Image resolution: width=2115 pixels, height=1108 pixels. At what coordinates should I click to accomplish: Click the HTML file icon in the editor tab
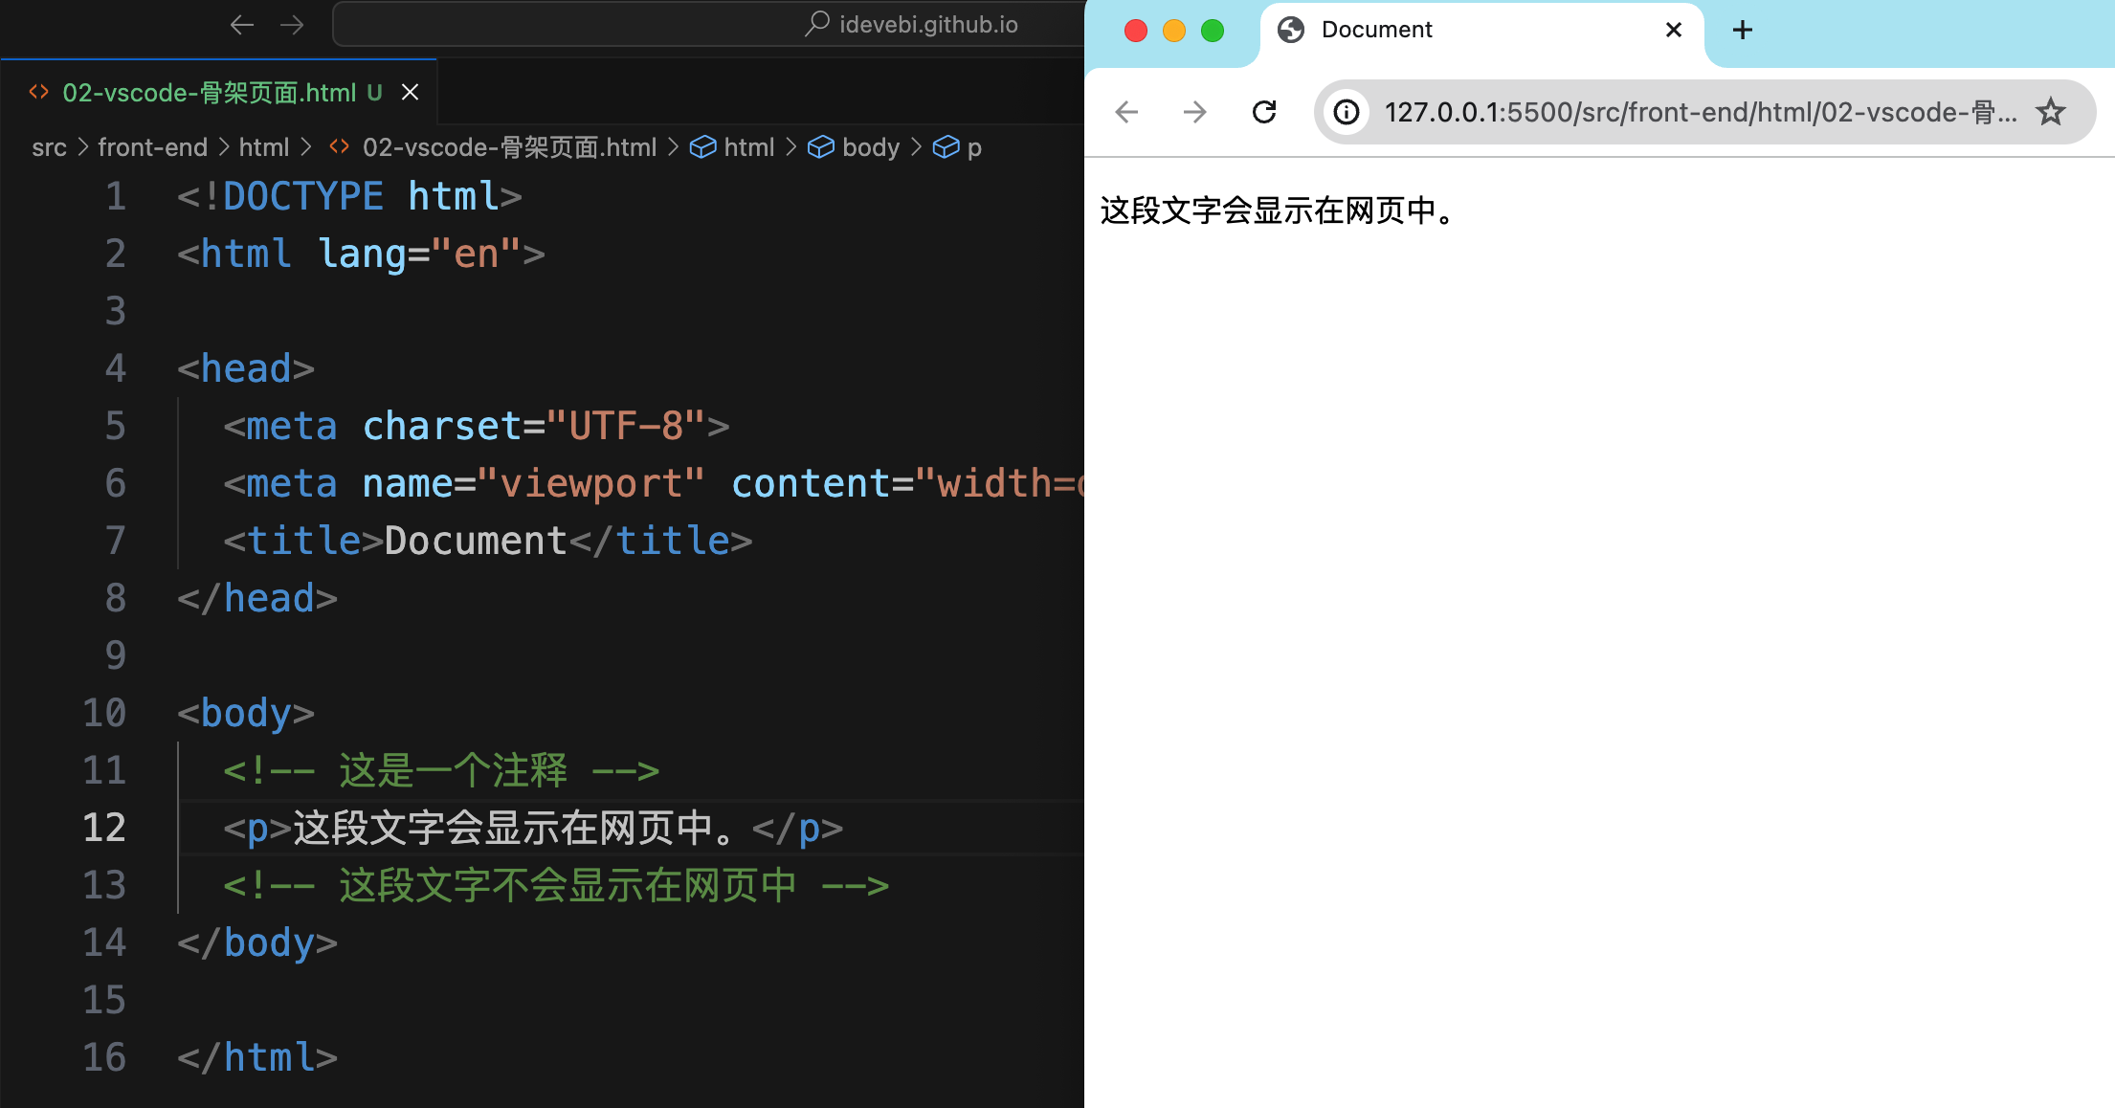click(x=38, y=92)
